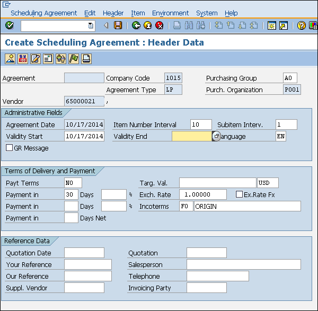The height and width of the screenshot is (311, 318).
Task: Enable the GR Message checkbox
Action: coord(9,148)
